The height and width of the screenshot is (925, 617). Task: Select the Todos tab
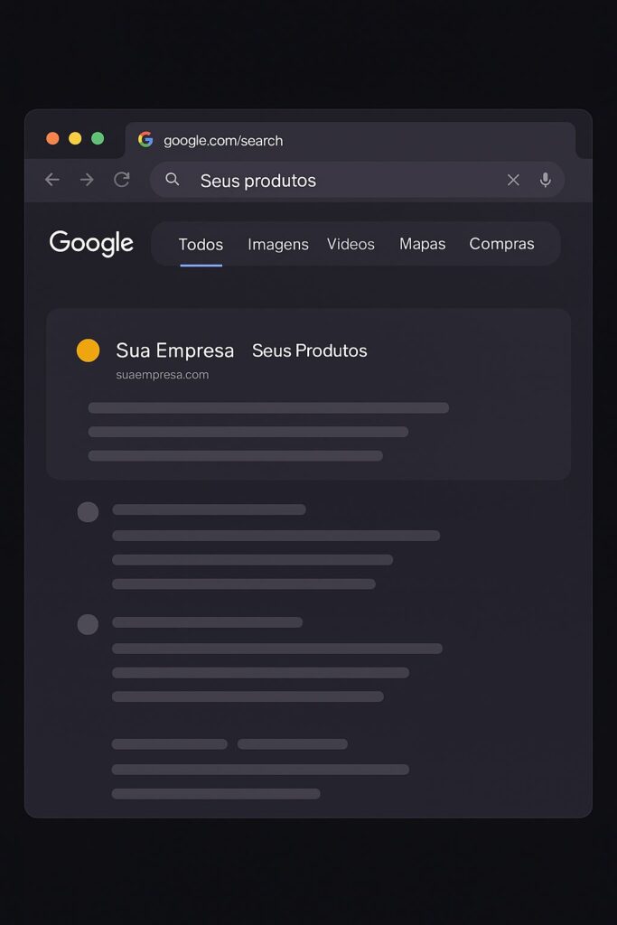(x=201, y=244)
